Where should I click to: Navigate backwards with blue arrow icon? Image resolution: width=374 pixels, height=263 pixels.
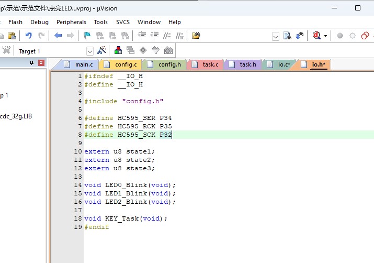coord(58,36)
